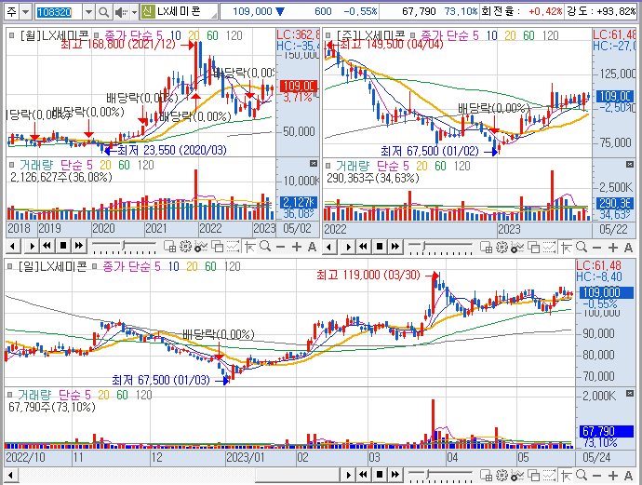Click the A text icon on monthly chart

click(x=312, y=247)
